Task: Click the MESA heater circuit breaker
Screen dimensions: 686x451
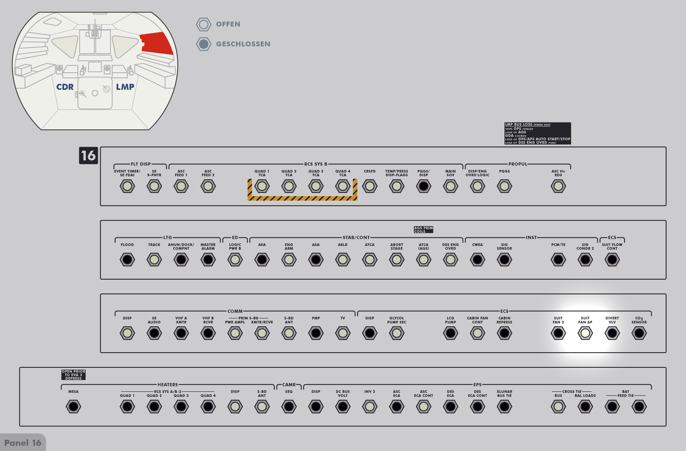Action: 73,407
